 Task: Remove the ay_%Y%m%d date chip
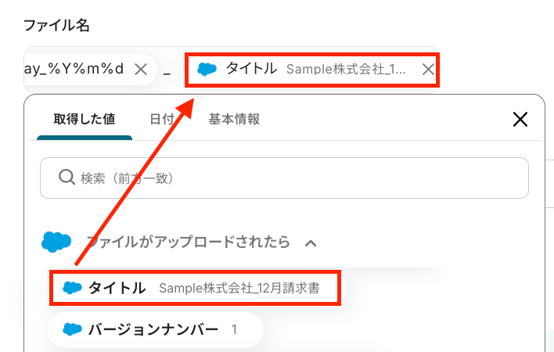141,69
